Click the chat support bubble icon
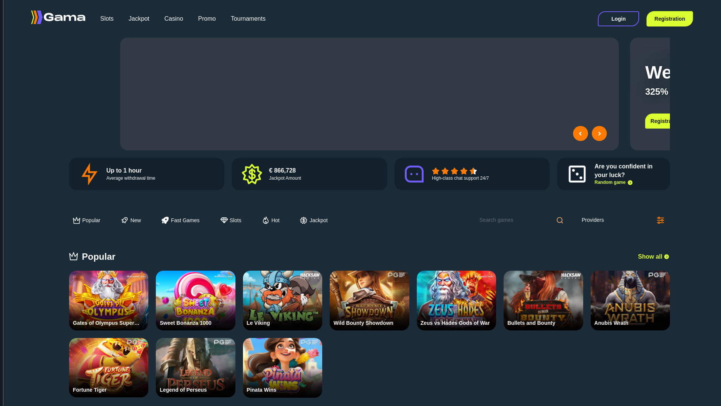Screen dimensions: 721x406 [414, 174]
